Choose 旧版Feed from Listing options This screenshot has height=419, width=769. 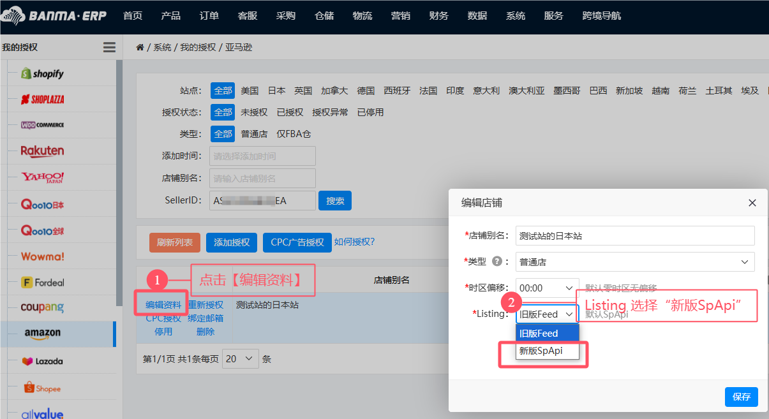click(x=547, y=333)
